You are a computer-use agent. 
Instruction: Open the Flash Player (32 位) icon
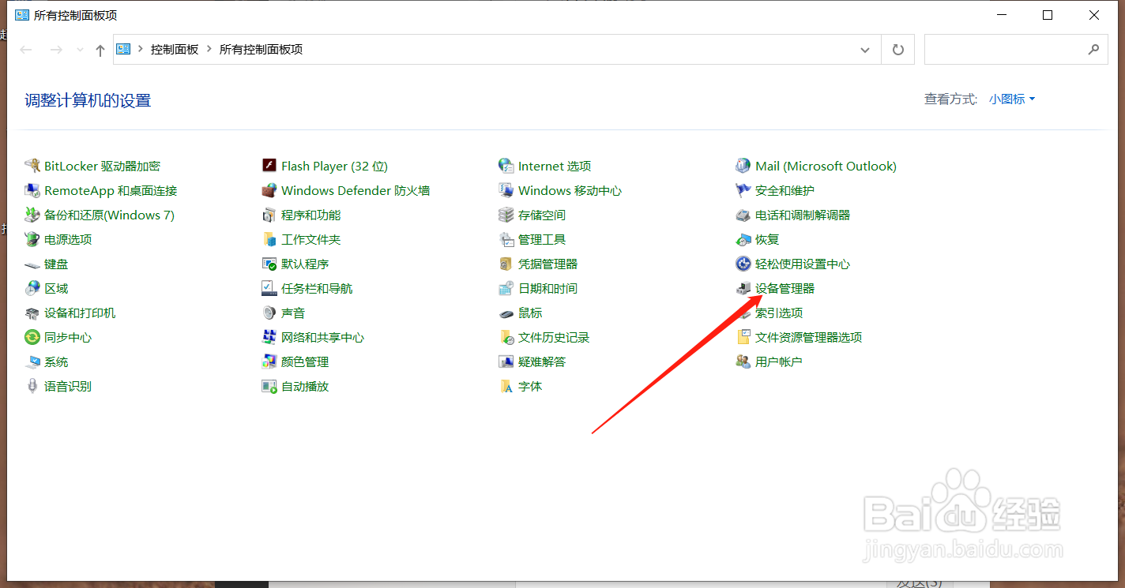coord(269,166)
